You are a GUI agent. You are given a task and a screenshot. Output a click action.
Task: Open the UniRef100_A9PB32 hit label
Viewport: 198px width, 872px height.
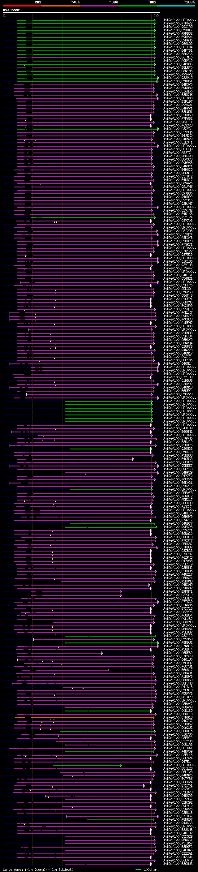point(178,33)
